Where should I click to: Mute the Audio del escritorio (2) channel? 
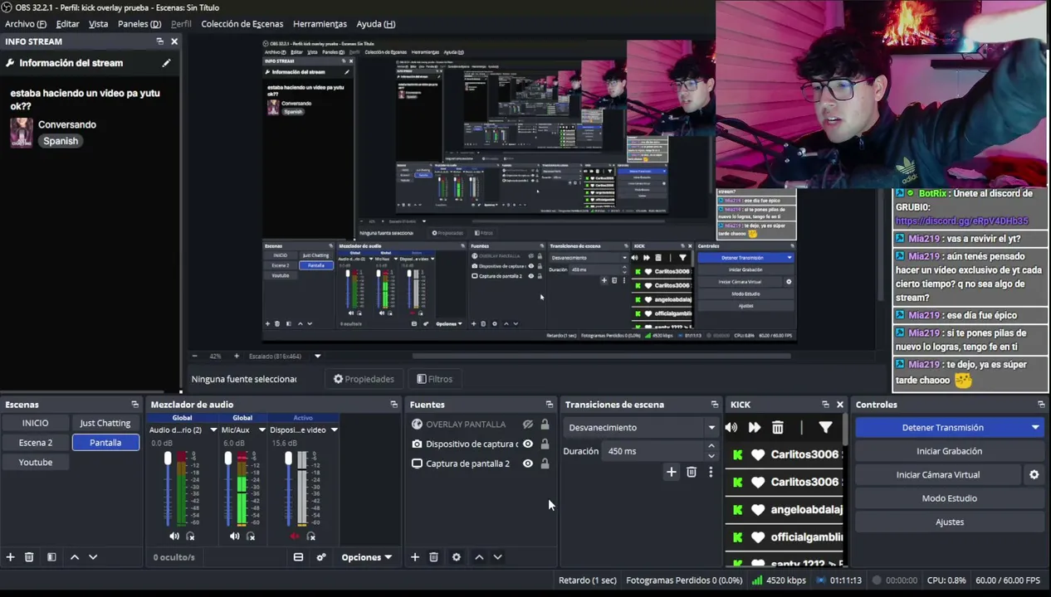click(x=174, y=536)
